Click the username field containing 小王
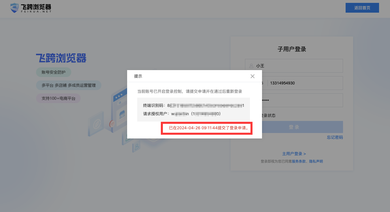This screenshot has height=212, width=390. (294, 66)
